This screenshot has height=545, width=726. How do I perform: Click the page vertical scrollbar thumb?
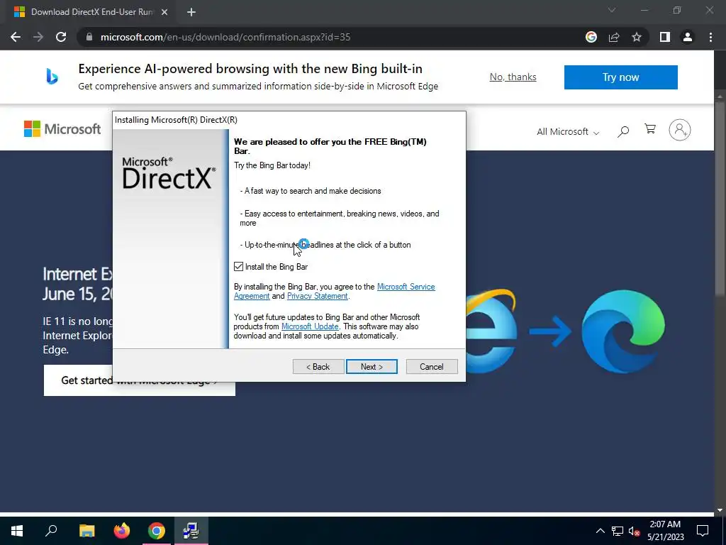[720, 197]
